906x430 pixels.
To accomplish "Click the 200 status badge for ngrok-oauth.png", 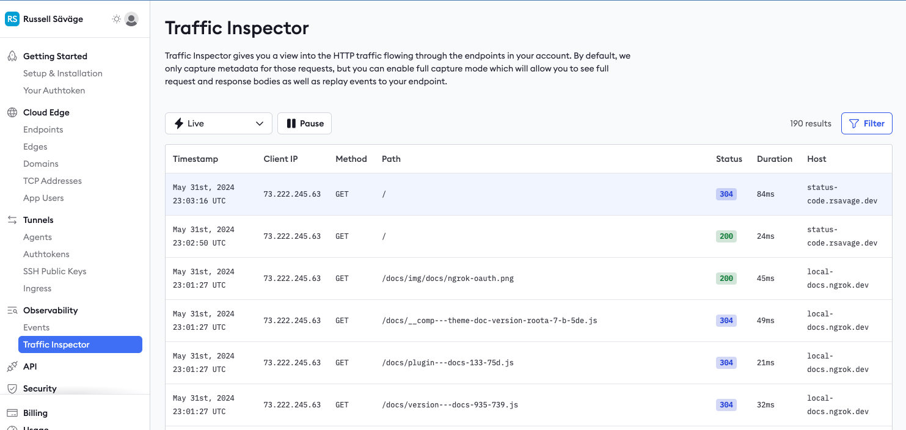I will 726,279.
